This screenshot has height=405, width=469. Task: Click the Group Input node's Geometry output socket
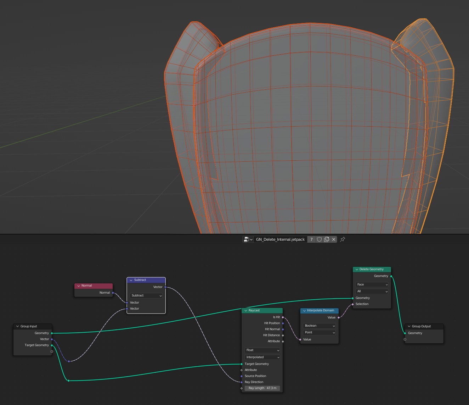coord(52,333)
